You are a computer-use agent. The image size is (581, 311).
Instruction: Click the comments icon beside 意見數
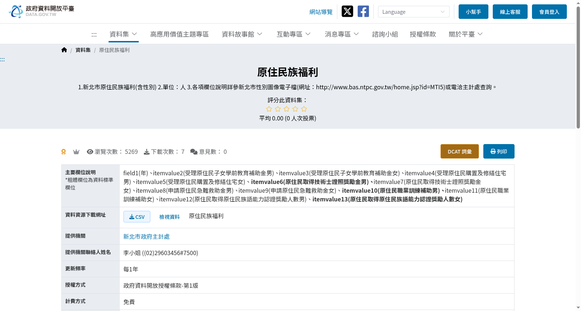[194, 152]
